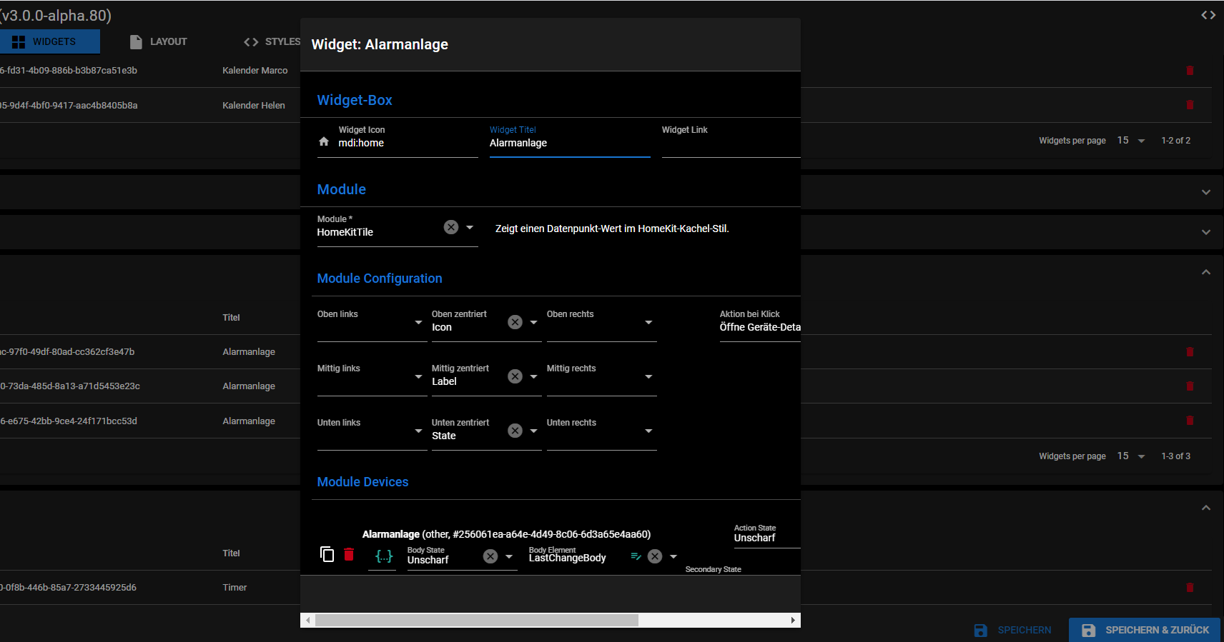Click the Kalender Marco title cell
The image size is (1224, 642).
[x=255, y=71]
